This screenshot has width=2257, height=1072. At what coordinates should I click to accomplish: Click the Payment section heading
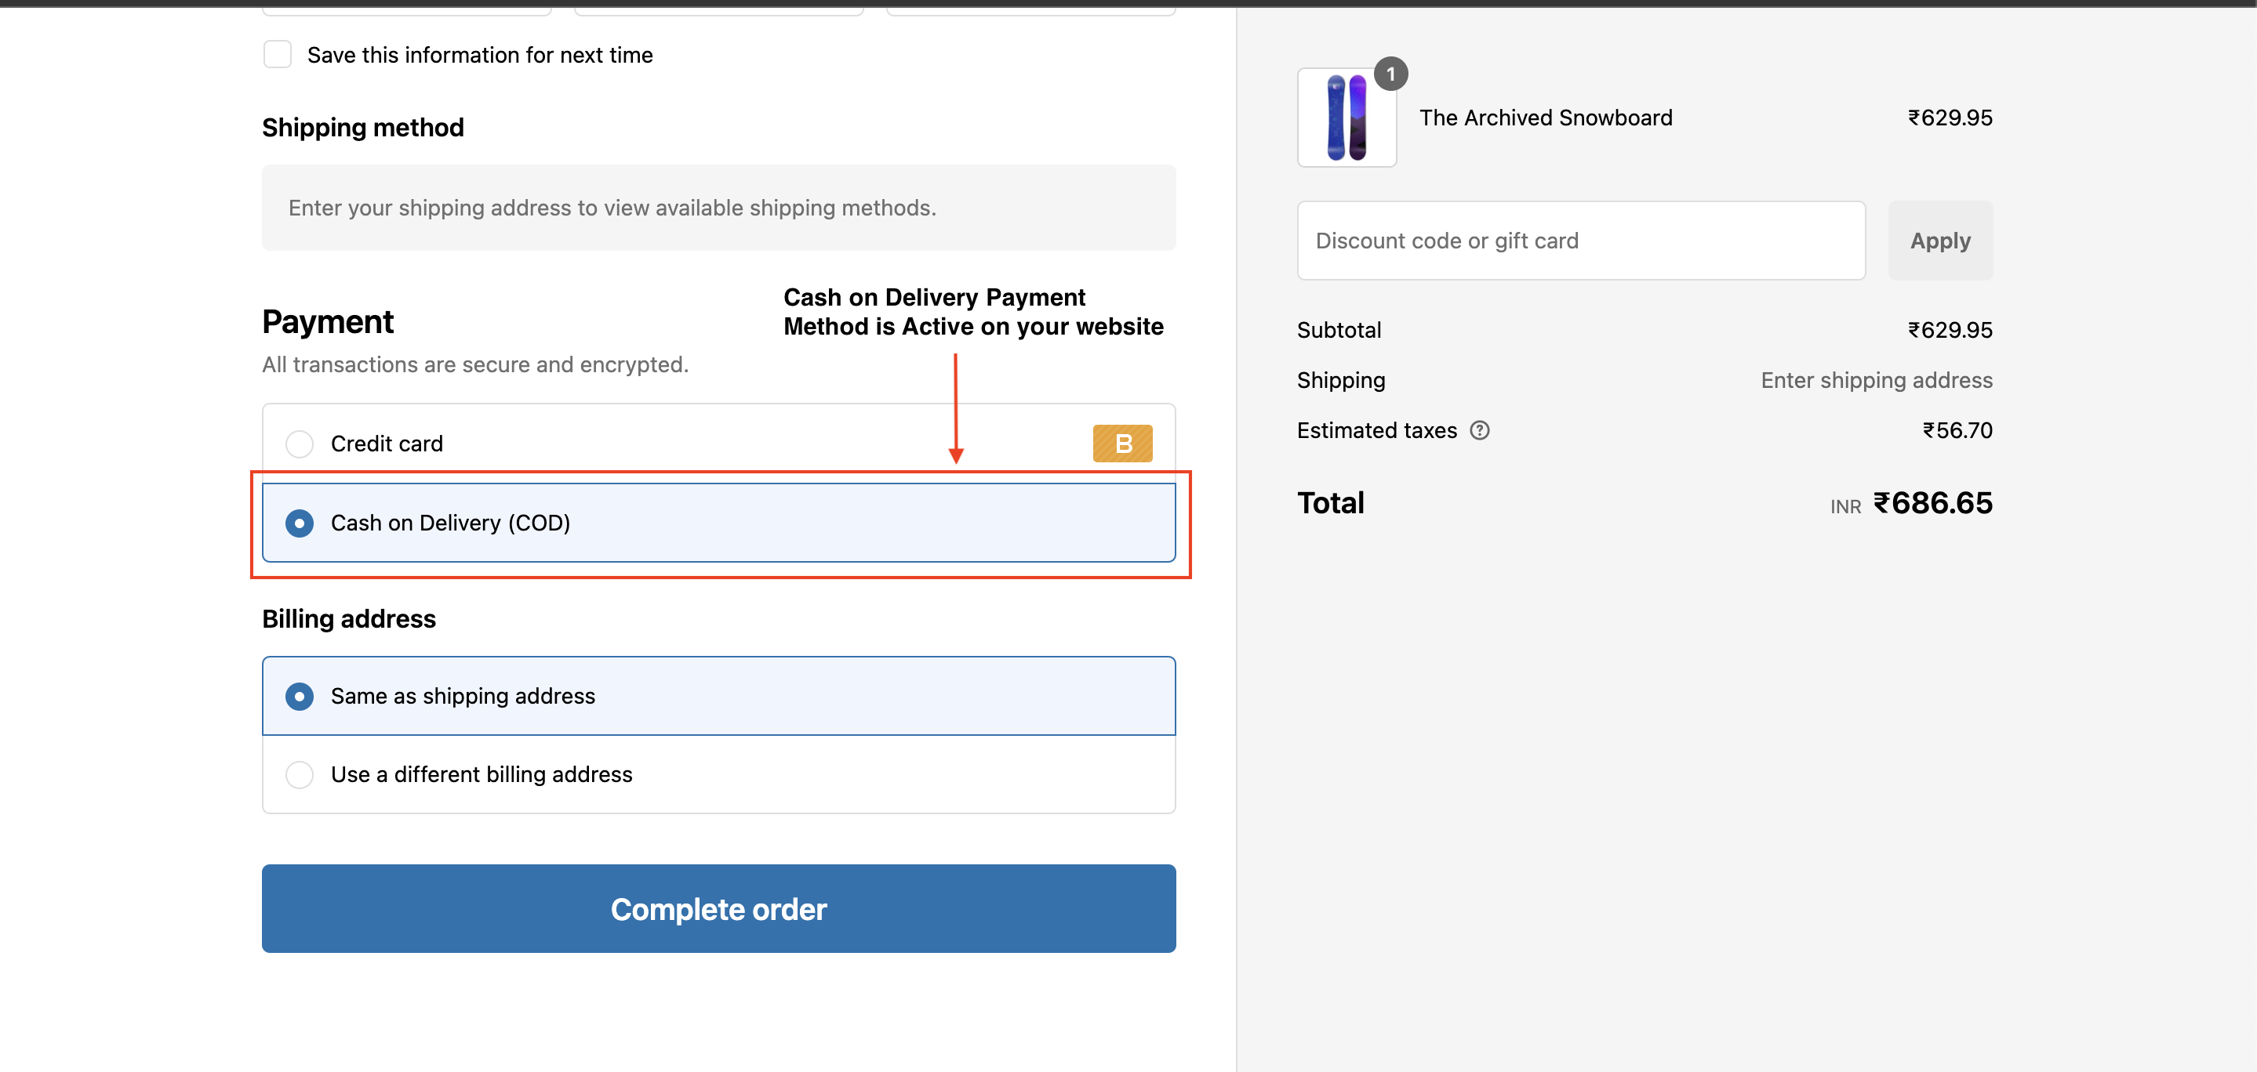tap(328, 321)
